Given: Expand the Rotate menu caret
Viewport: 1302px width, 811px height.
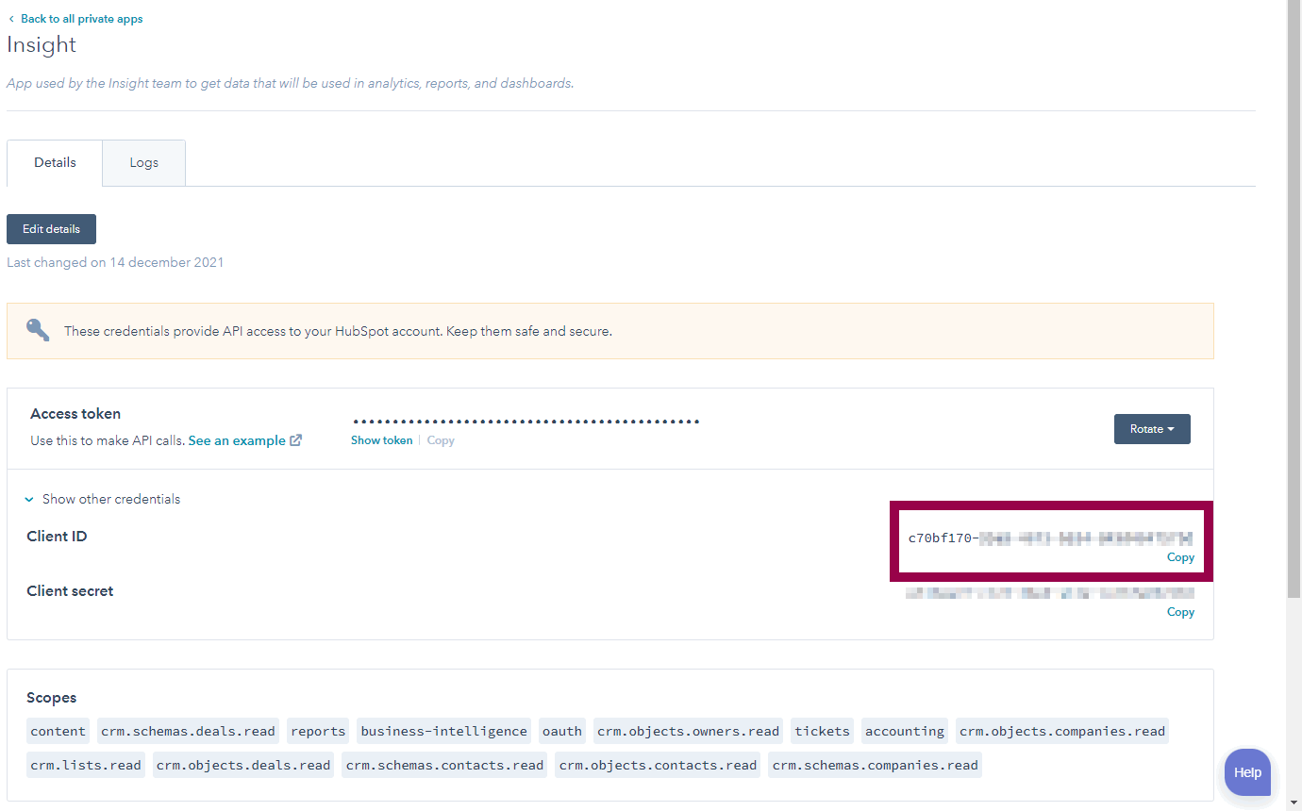Looking at the screenshot, I should (x=1173, y=429).
